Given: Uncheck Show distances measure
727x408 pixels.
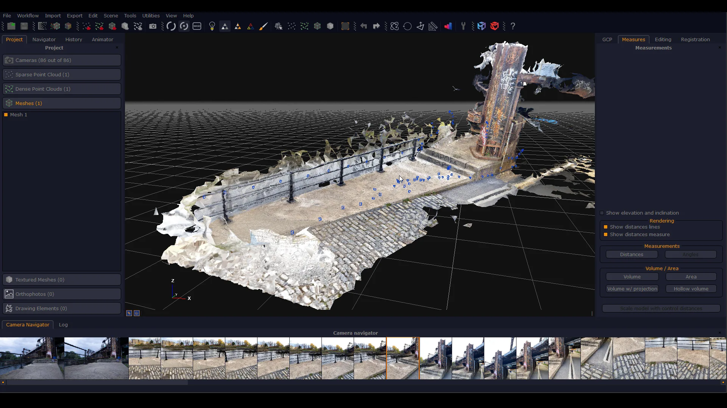Looking at the screenshot, I should click(x=606, y=234).
